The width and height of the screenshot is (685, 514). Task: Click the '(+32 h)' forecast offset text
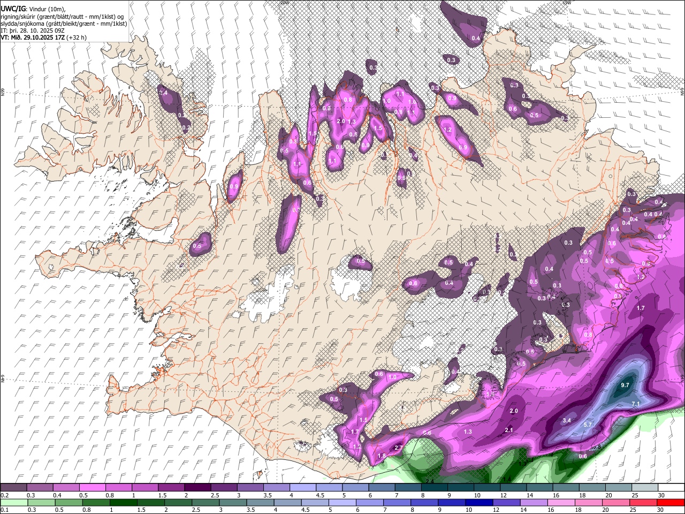[x=77, y=38]
